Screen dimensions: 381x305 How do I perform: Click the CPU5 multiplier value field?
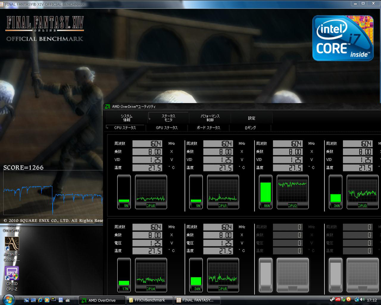(218, 235)
